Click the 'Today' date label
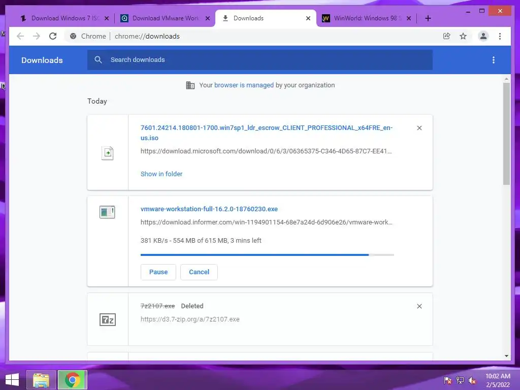The image size is (520, 390). (x=97, y=101)
